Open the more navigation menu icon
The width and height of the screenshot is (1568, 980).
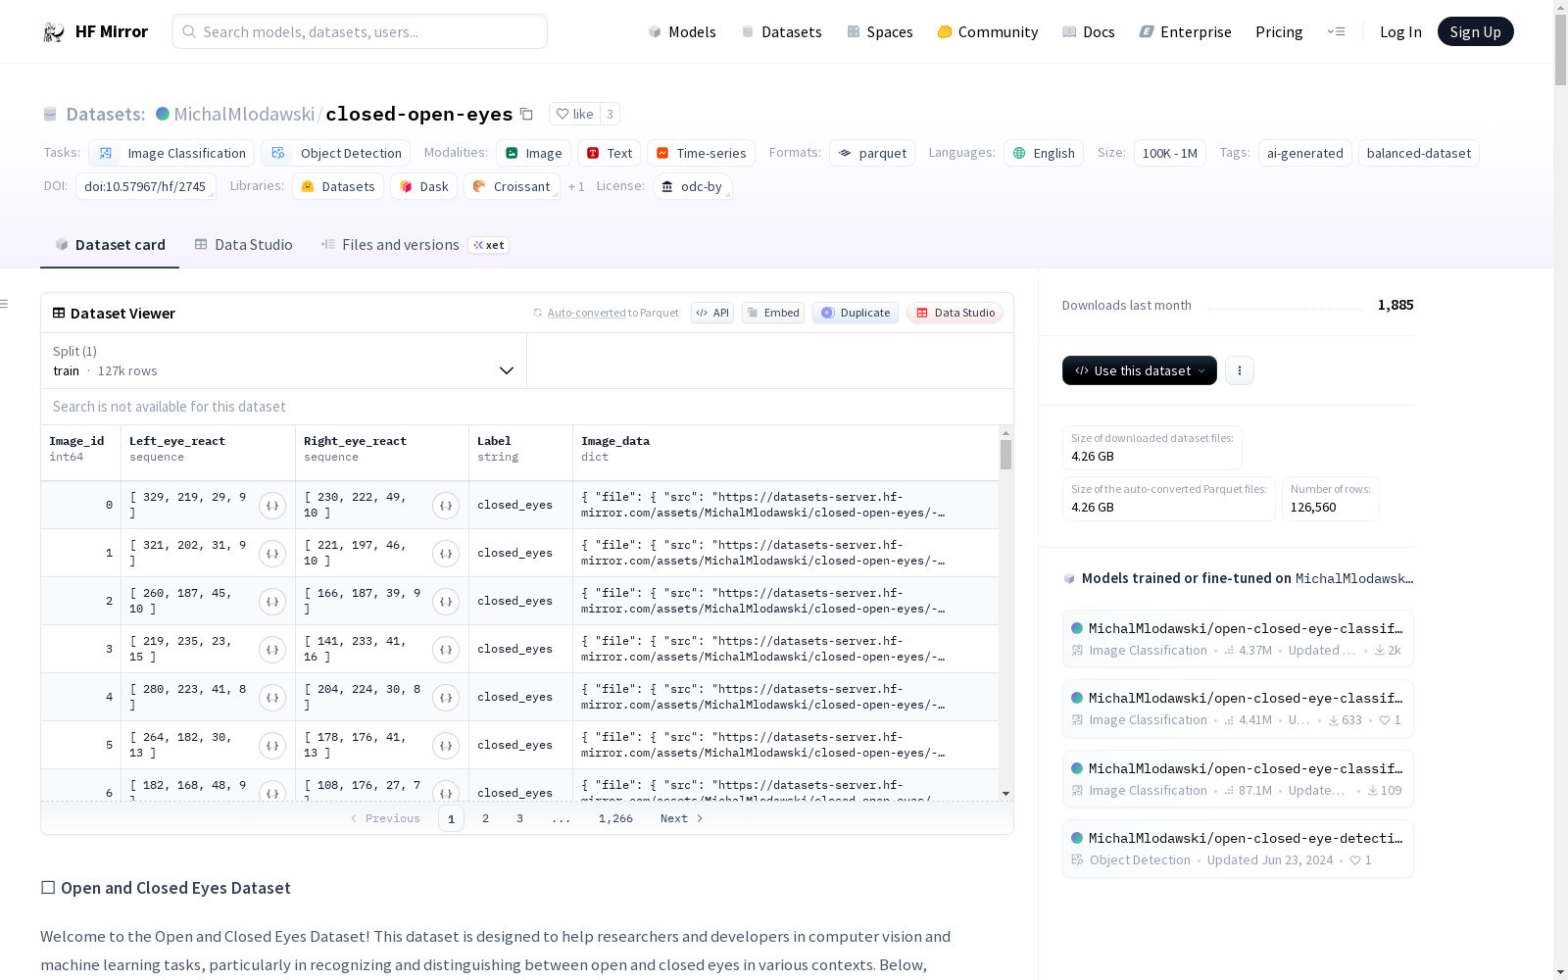(1336, 31)
